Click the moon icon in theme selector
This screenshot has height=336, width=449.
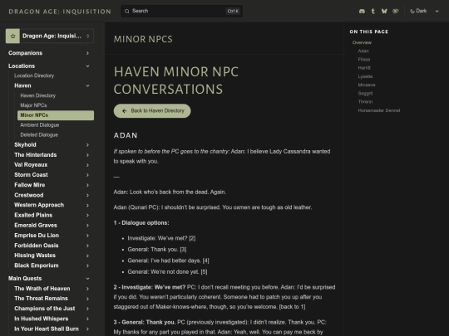click(x=412, y=11)
